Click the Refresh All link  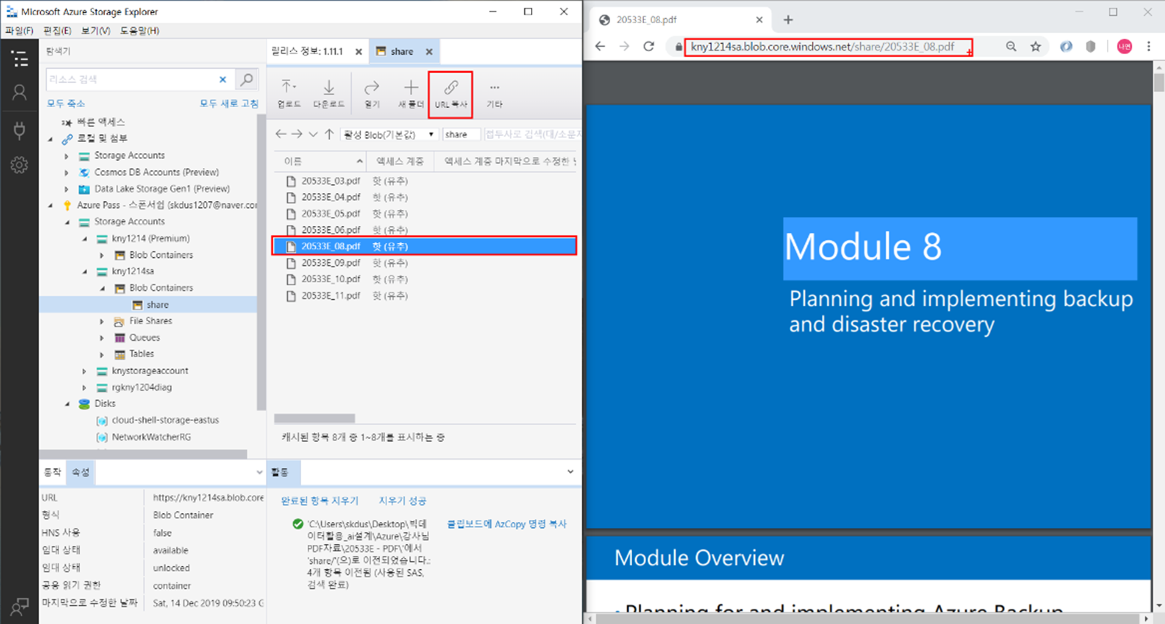pyautogui.click(x=228, y=104)
